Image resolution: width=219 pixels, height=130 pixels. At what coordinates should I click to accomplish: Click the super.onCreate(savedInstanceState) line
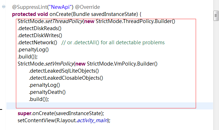pos(61,113)
